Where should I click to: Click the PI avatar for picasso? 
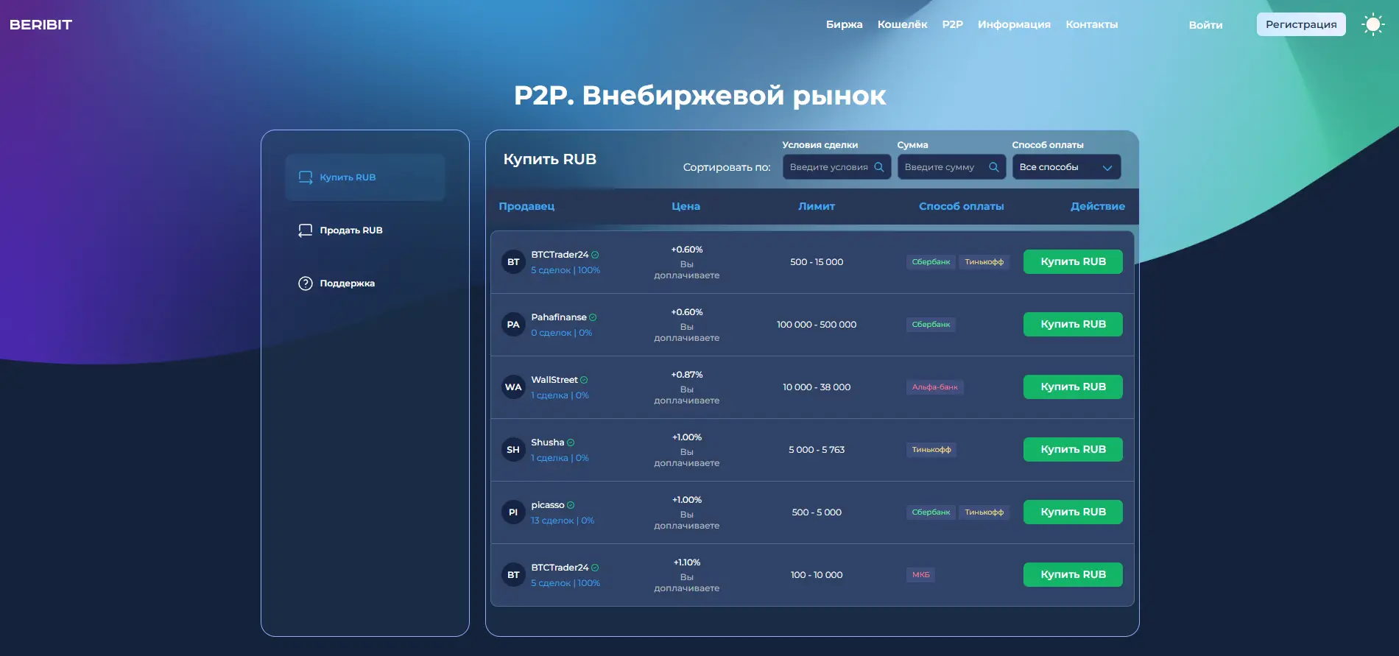[513, 512]
